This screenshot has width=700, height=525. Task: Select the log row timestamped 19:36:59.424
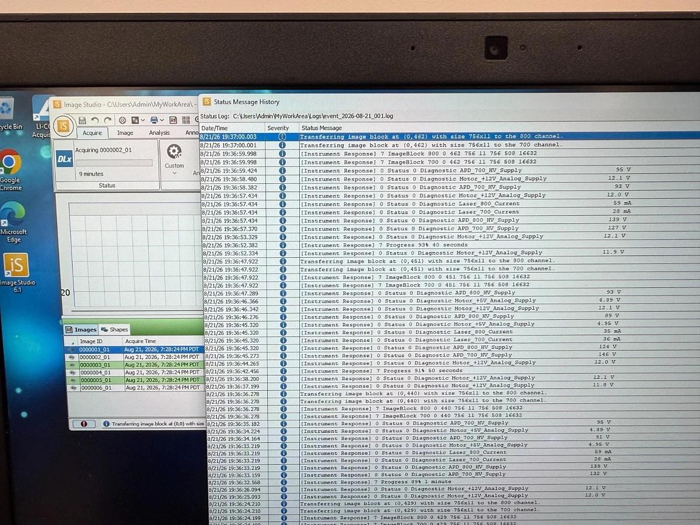[x=449, y=170]
